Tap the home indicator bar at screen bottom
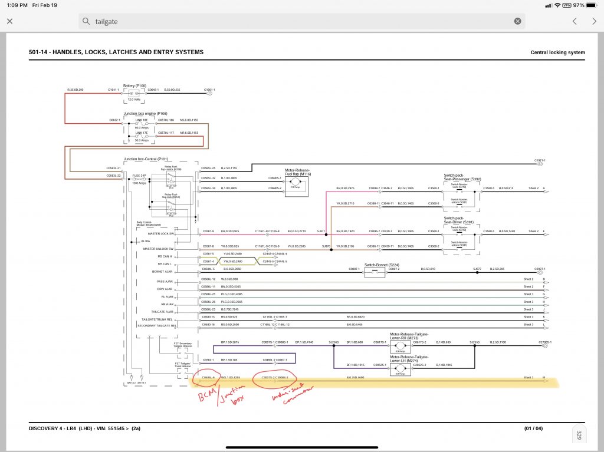This screenshot has width=604, height=452. click(x=302, y=447)
